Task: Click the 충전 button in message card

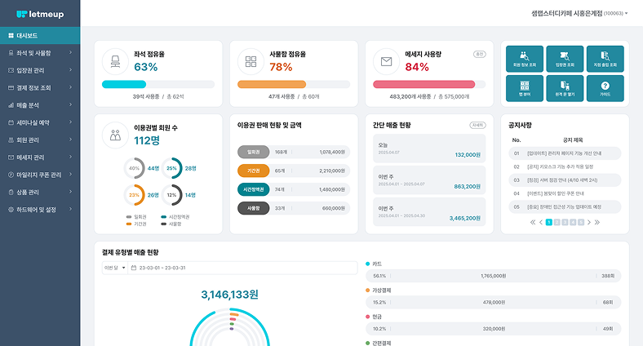Action: [479, 54]
